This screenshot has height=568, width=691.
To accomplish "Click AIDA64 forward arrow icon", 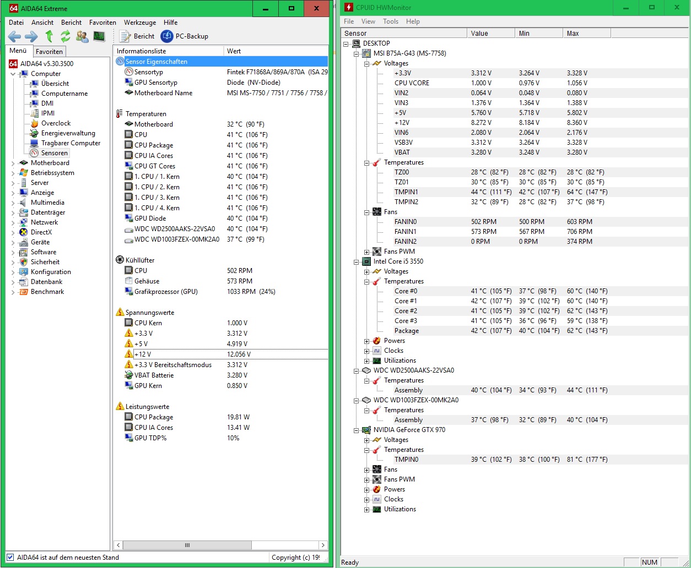I will [x=31, y=36].
